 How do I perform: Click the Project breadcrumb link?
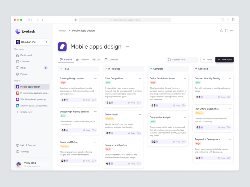pyautogui.click(x=62, y=31)
